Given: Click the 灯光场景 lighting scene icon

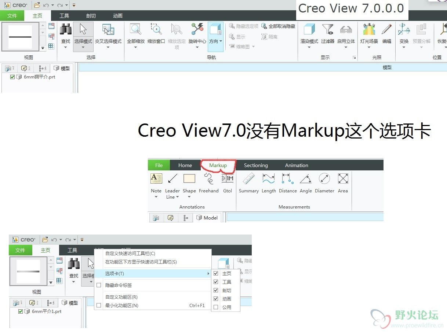Looking at the screenshot, I should pyautogui.click(x=369, y=29).
